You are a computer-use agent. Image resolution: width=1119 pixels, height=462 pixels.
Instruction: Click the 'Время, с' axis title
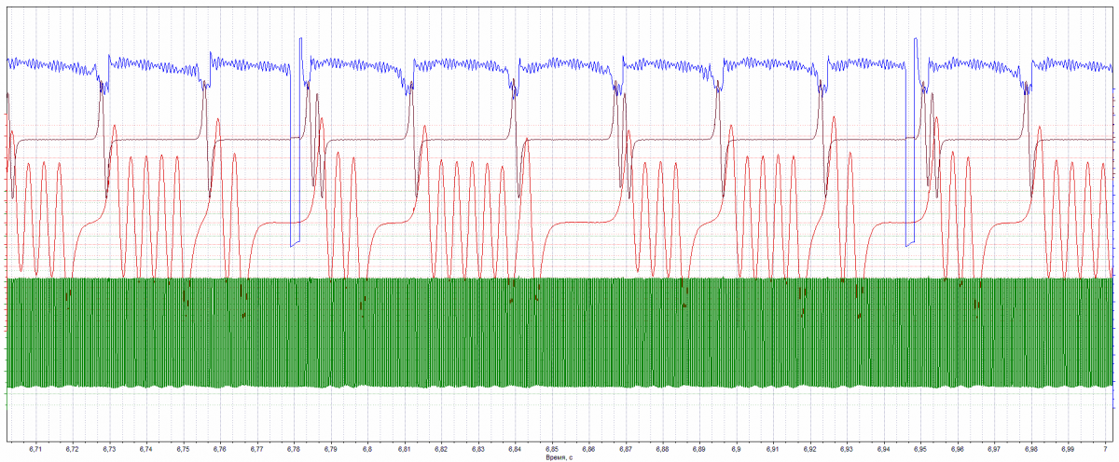(561, 457)
